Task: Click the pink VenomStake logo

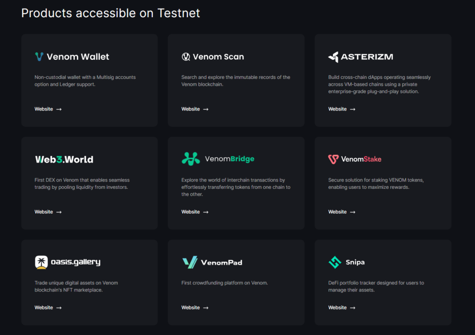Action: tap(334, 159)
